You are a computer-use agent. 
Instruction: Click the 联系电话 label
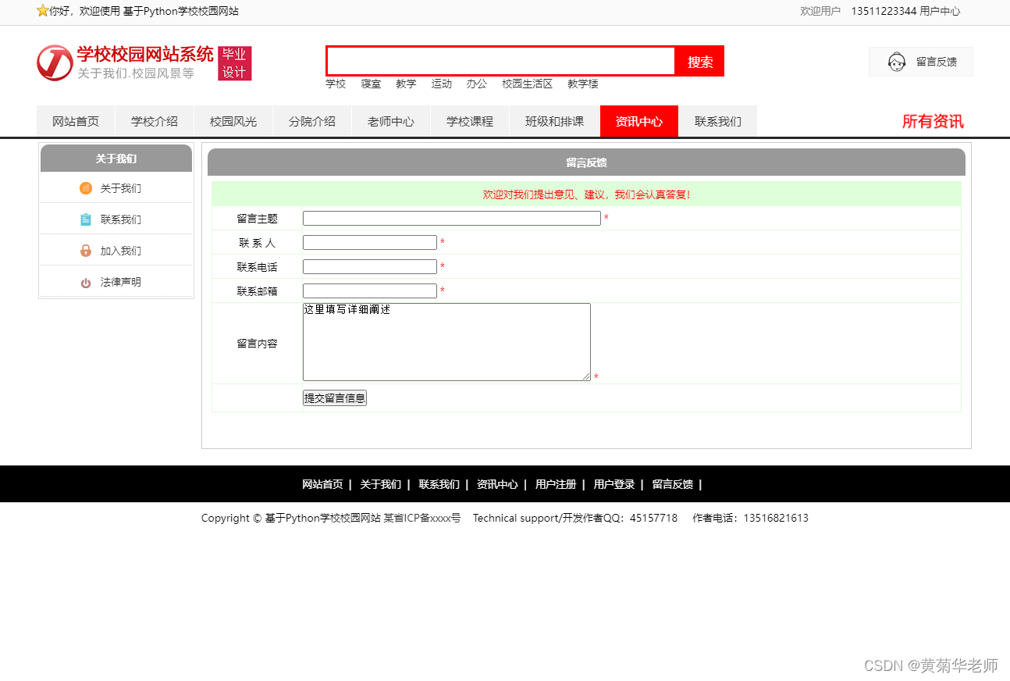click(258, 267)
